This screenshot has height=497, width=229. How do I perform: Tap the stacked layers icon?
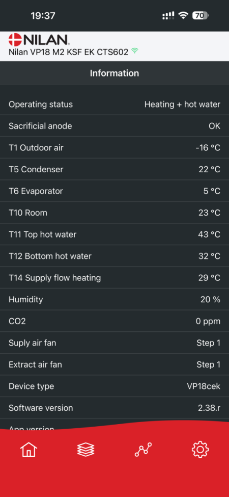[x=85, y=450]
